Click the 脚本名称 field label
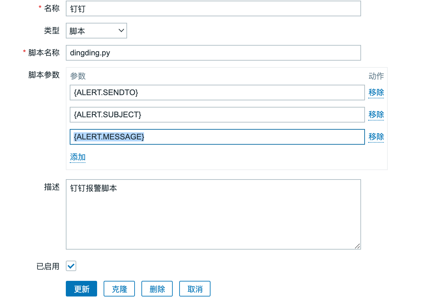The height and width of the screenshot is (303, 421). (x=44, y=53)
